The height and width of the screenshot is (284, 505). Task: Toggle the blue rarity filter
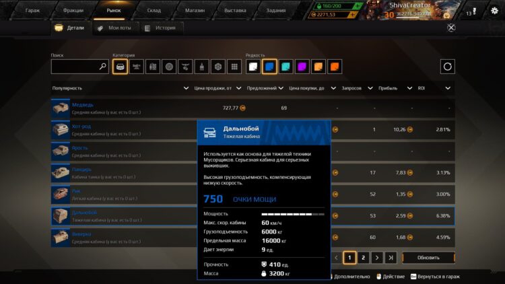pyautogui.click(x=269, y=67)
